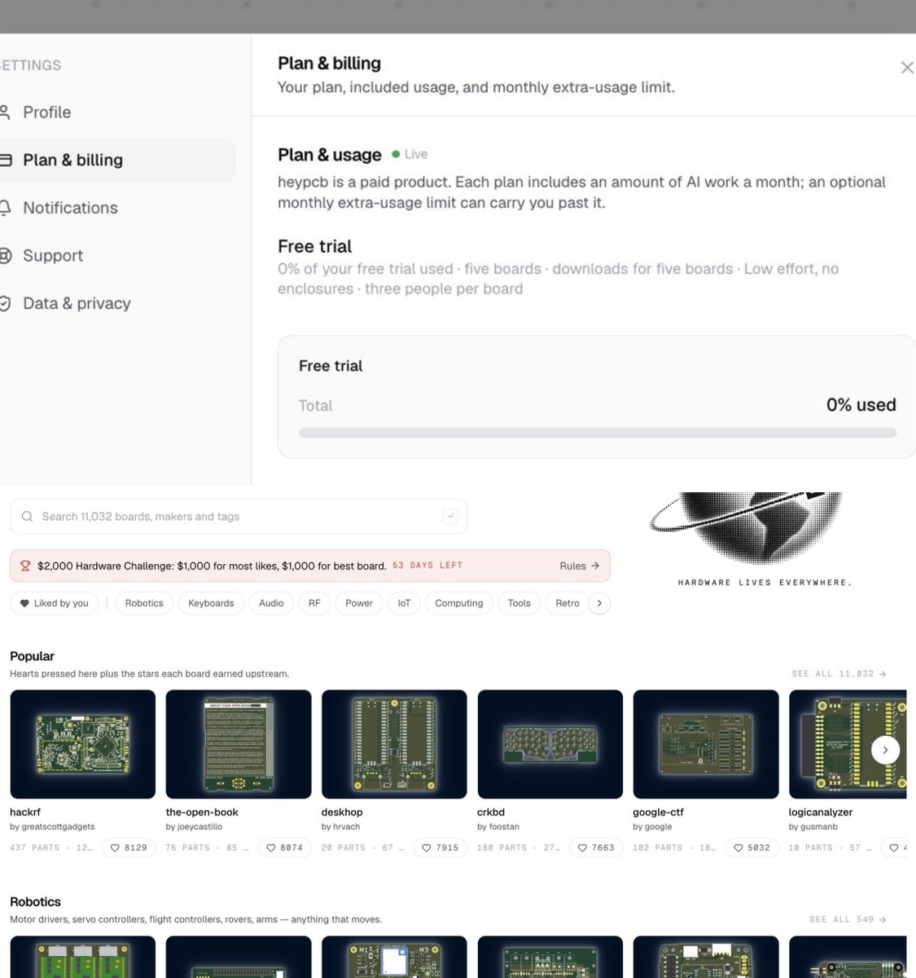Click the Free trial usage progress bar

click(597, 433)
